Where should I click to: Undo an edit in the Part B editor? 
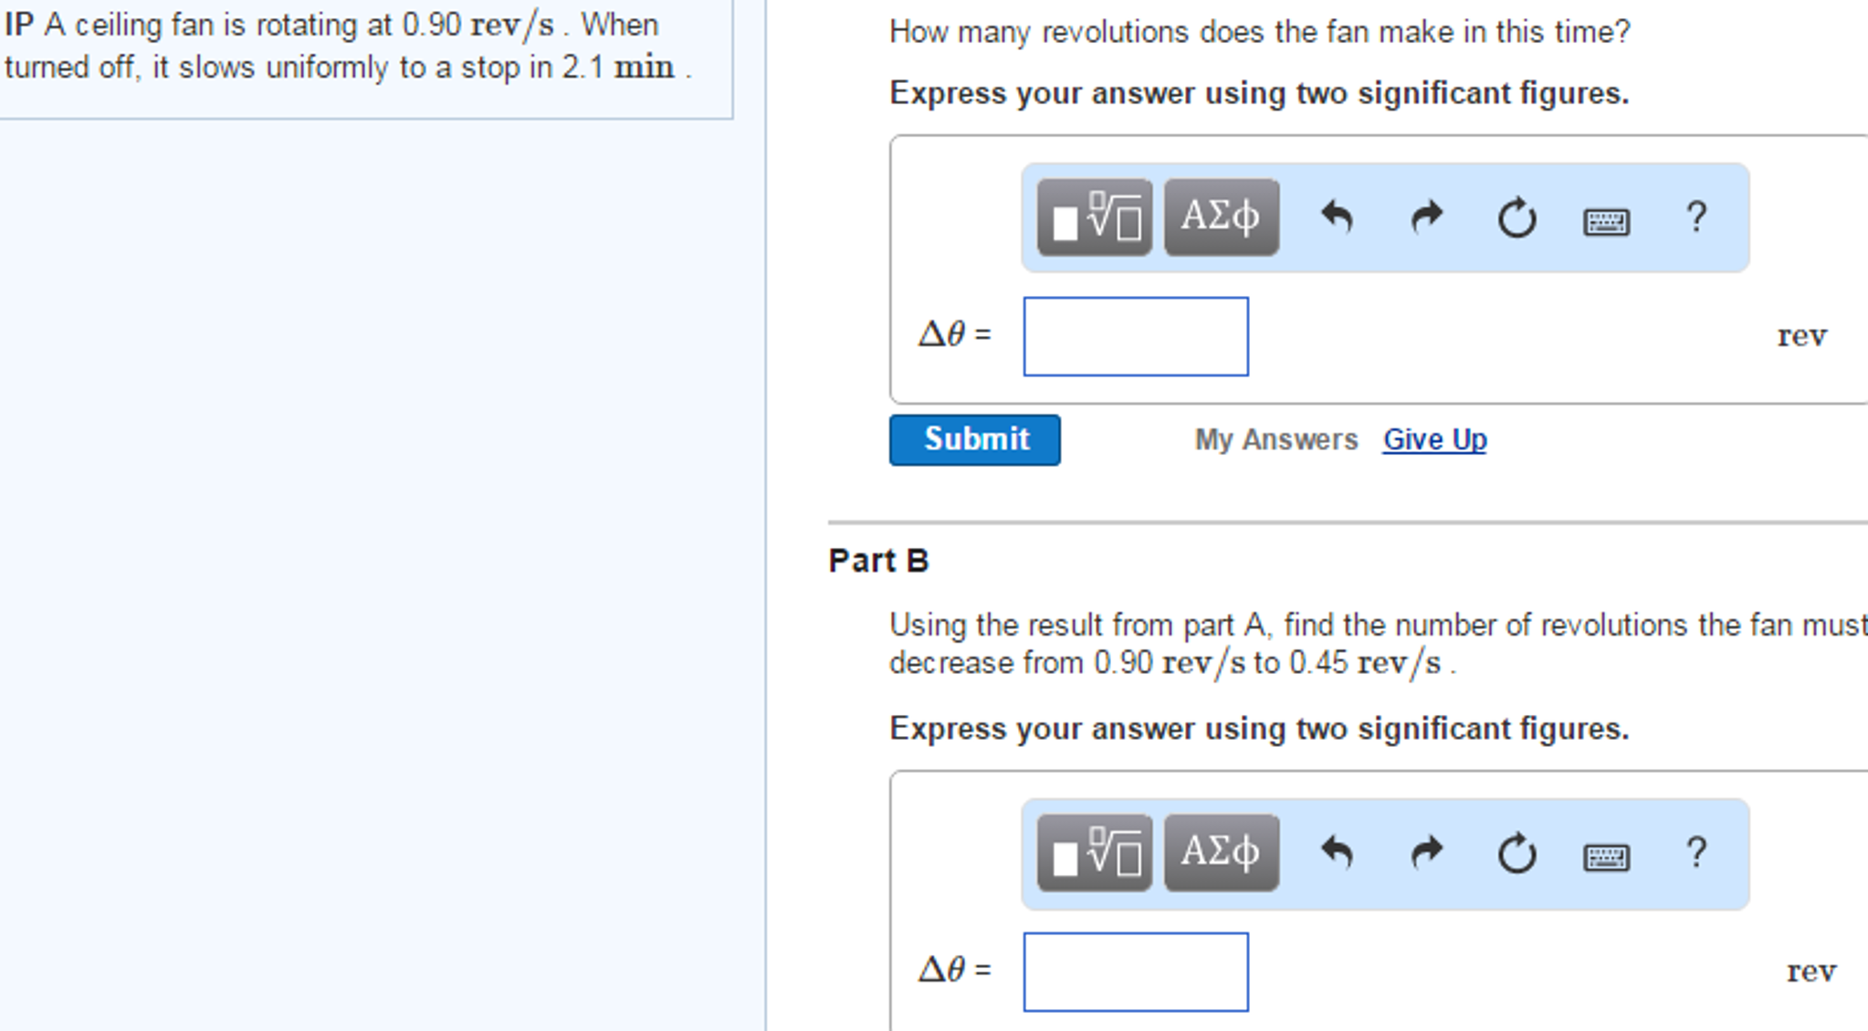(x=1338, y=852)
